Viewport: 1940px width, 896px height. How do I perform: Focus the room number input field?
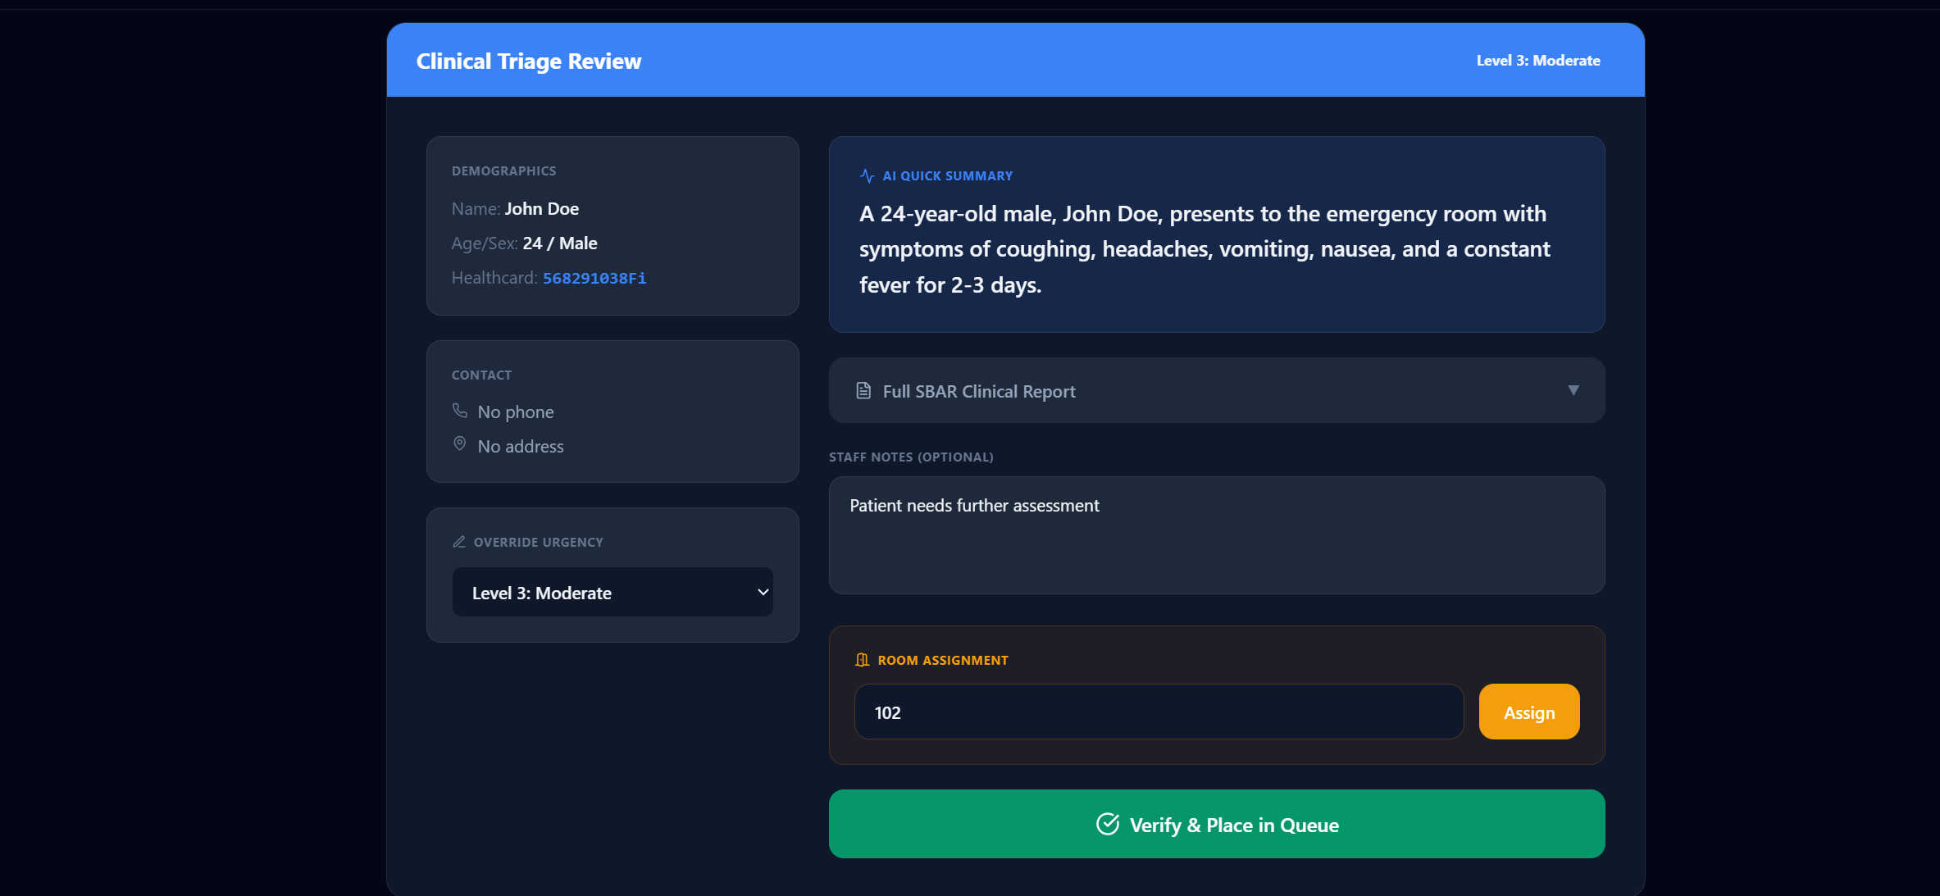[x=1158, y=712]
